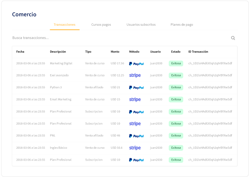Select PNL description cell
This screenshot has width=249, height=177.
(x=52, y=135)
